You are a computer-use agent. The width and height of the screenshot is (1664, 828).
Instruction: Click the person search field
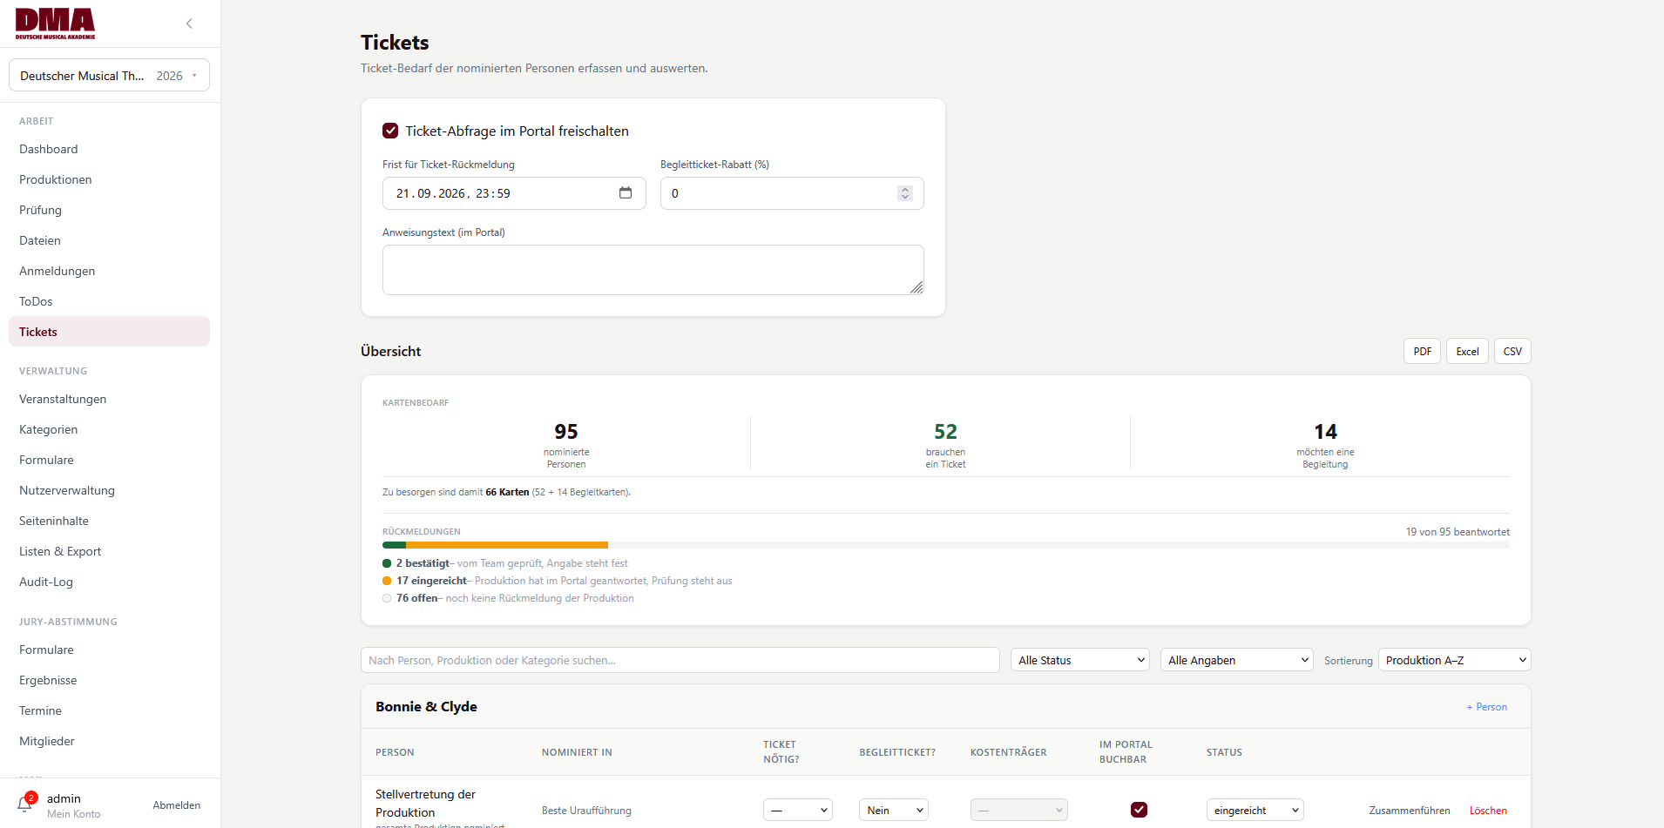pyautogui.click(x=680, y=660)
